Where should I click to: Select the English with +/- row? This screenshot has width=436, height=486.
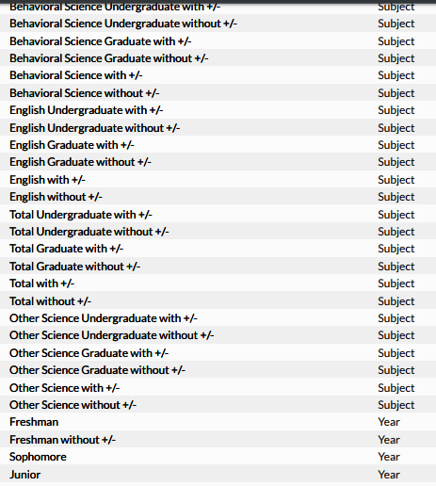pos(218,180)
